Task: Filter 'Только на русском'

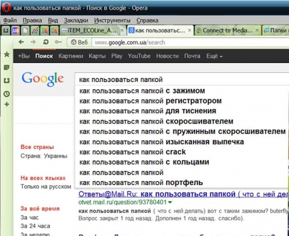Action: 46,186
